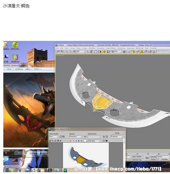Choose the Unlink Selection tool

tap(71, 52)
